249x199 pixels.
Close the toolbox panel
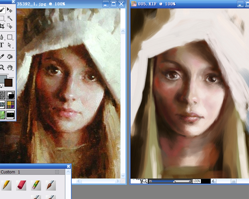coord(13,2)
